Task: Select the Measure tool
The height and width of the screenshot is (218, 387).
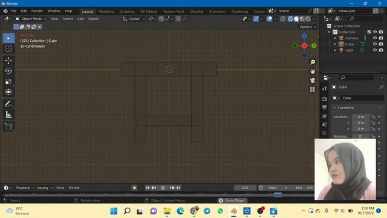Action: [x=8, y=114]
